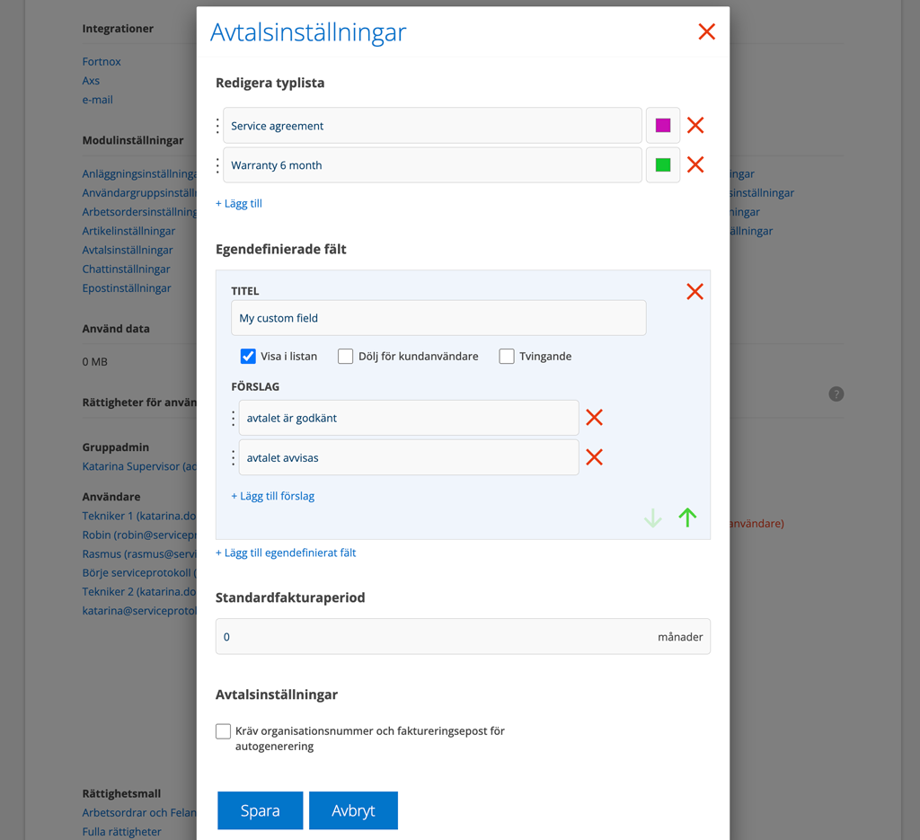Uncheck Visa i listan checkbox
Image resolution: width=920 pixels, height=840 pixels.
pos(248,356)
